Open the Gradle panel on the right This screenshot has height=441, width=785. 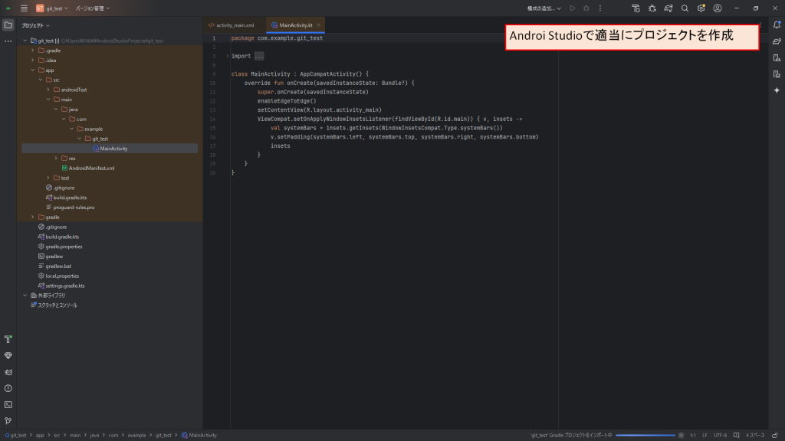(776, 41)
